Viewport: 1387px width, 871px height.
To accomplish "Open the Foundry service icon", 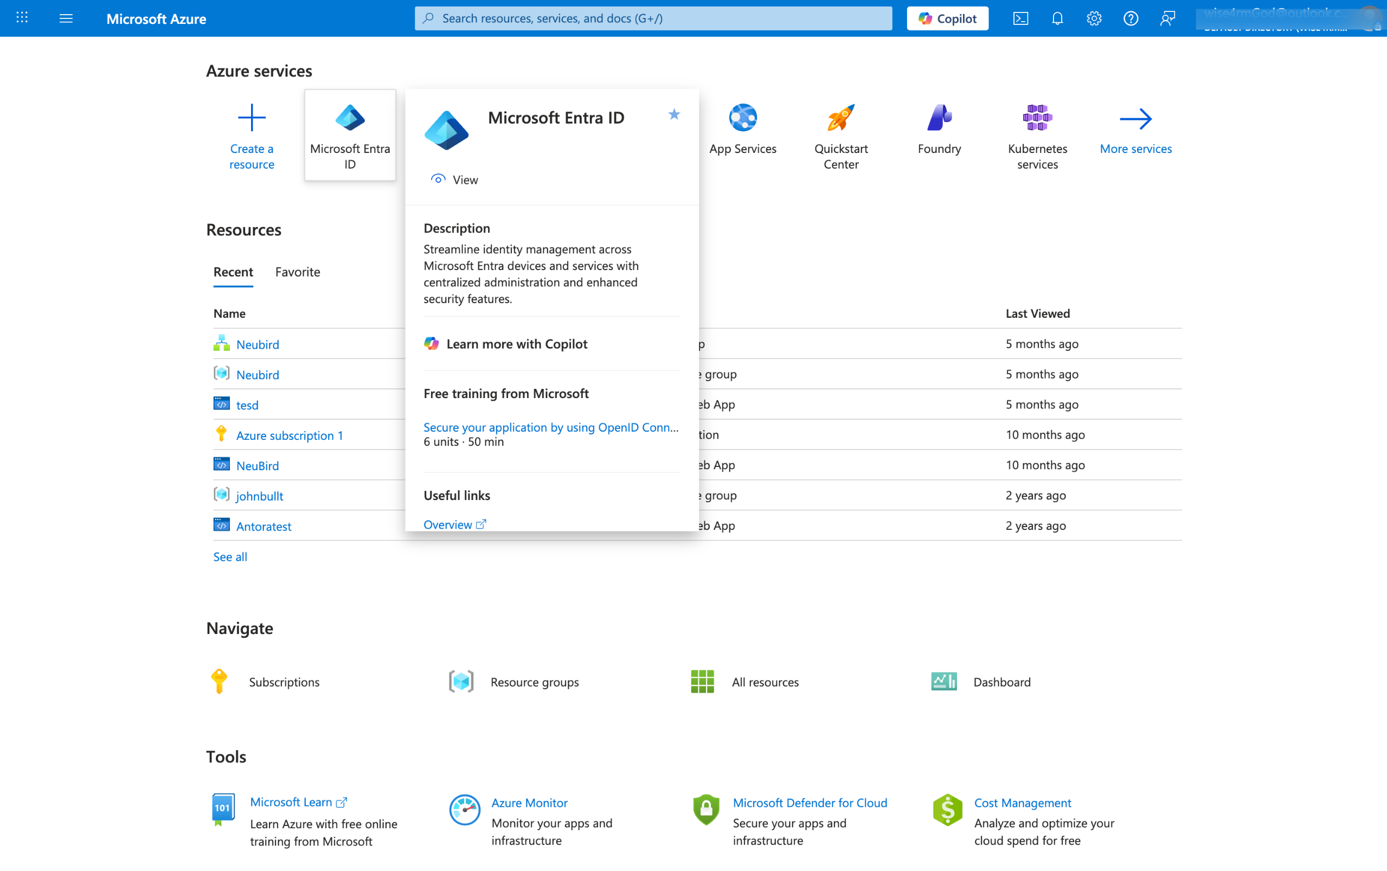I will [939, 118].
